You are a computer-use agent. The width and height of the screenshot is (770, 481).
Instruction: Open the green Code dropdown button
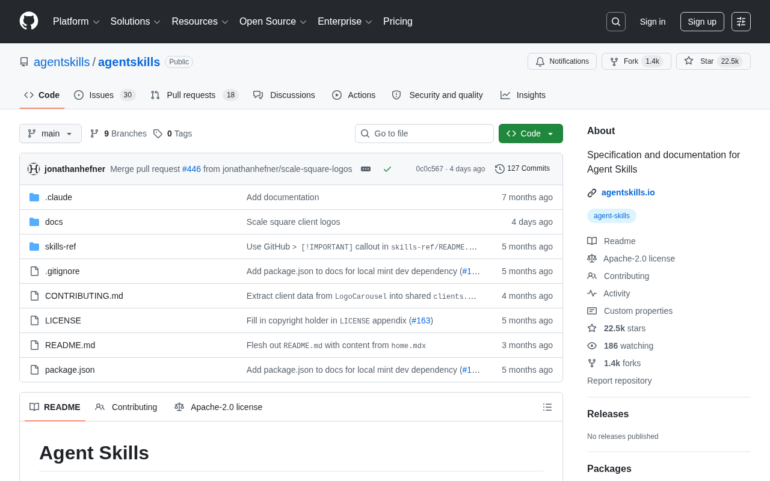pyautogui.click(x=531, y=133)
